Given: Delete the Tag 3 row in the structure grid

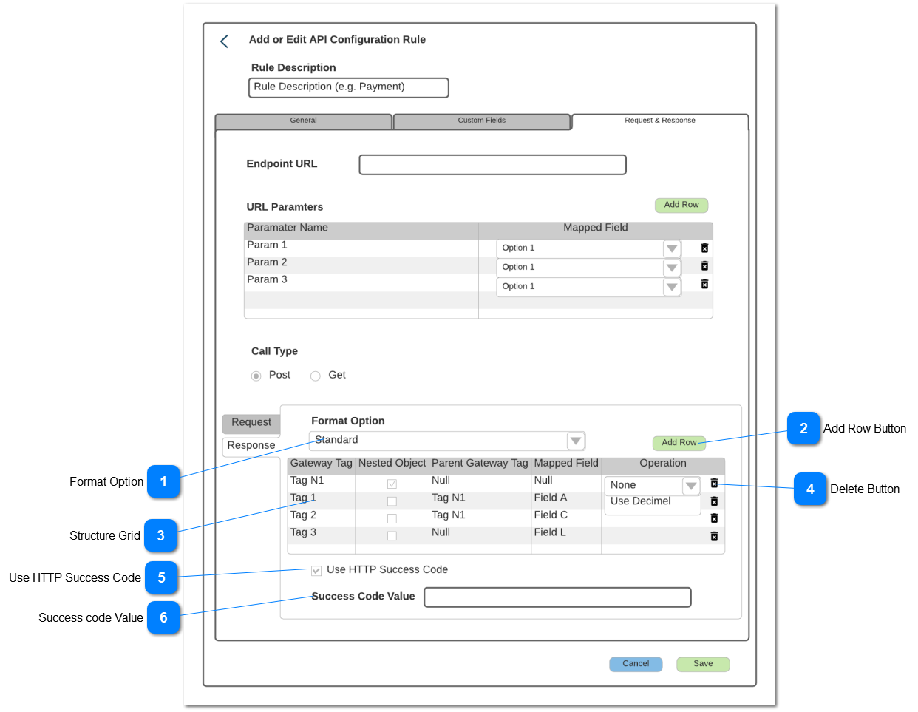Looking at the screenshot, I should pos(714,536).
